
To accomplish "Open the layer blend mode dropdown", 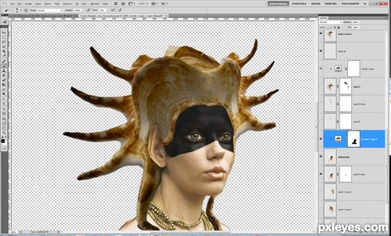I will [x=331, y=22].
